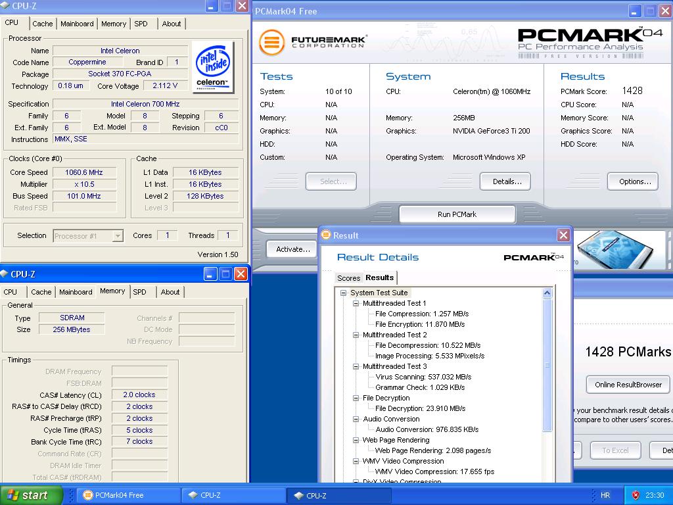Open the Windows start menu
The width and height of the screenshot is (673, 505).
click(x=31, y=495)
